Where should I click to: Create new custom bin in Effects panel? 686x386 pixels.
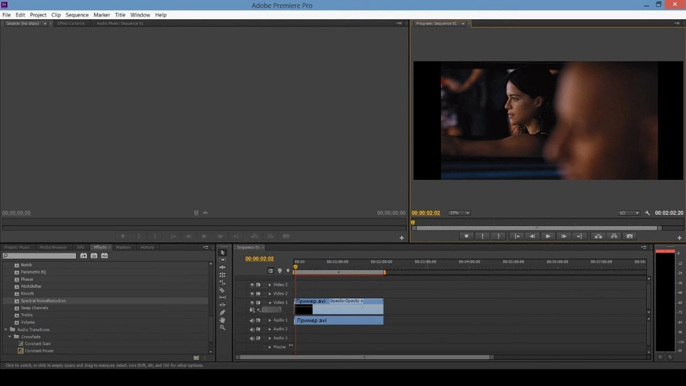coord(196,358)
